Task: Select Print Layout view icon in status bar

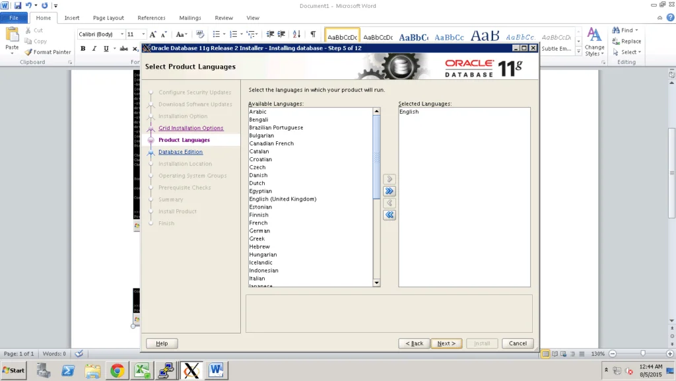Action: (x=545, y=354)
